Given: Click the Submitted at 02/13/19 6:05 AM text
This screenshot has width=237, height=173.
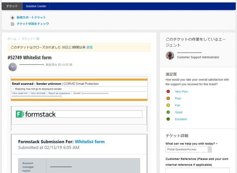Looking at the screenshot, I should 49,148.
